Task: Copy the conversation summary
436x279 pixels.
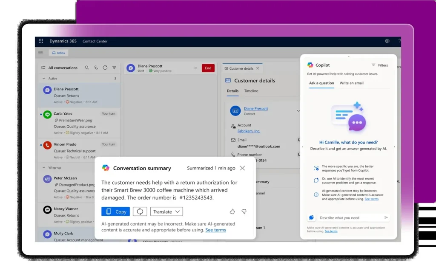Action: tap(116, 211)
